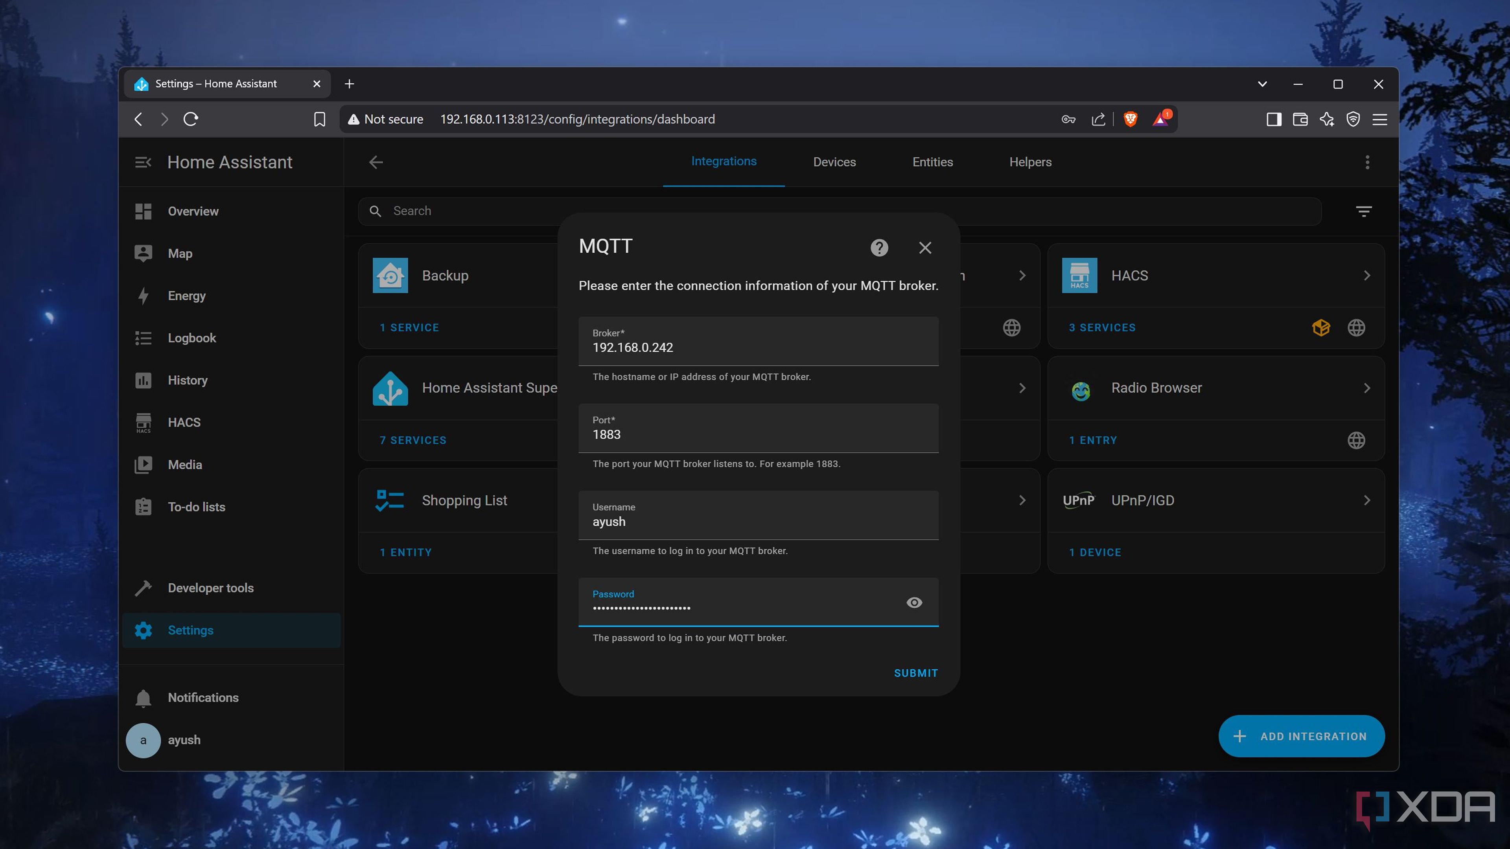Viewport: 1510px width, 849px height.
Task: Open the new tab plus button
Action: [349, 84]
